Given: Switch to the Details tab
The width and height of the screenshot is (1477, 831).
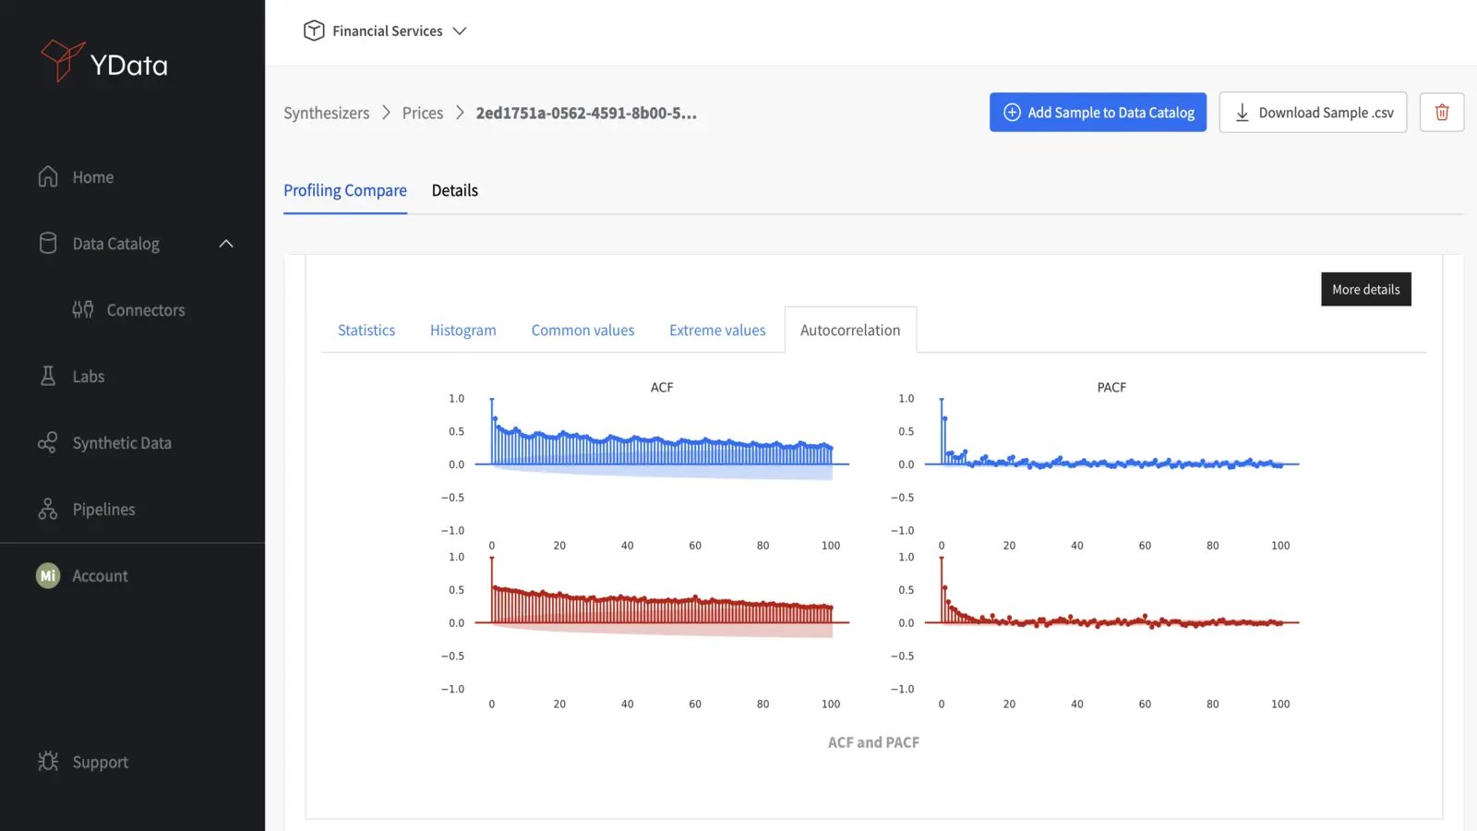Looking at the screenshot, I should point(455,190).
